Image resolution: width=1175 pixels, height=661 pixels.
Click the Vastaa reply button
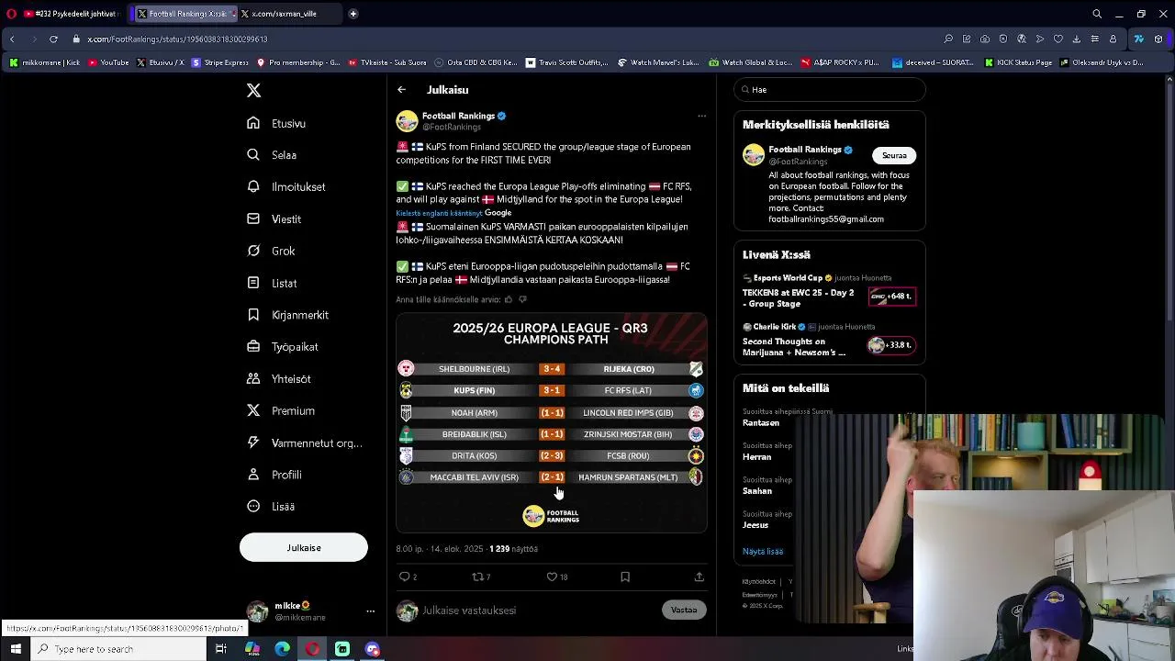[684, 610]
